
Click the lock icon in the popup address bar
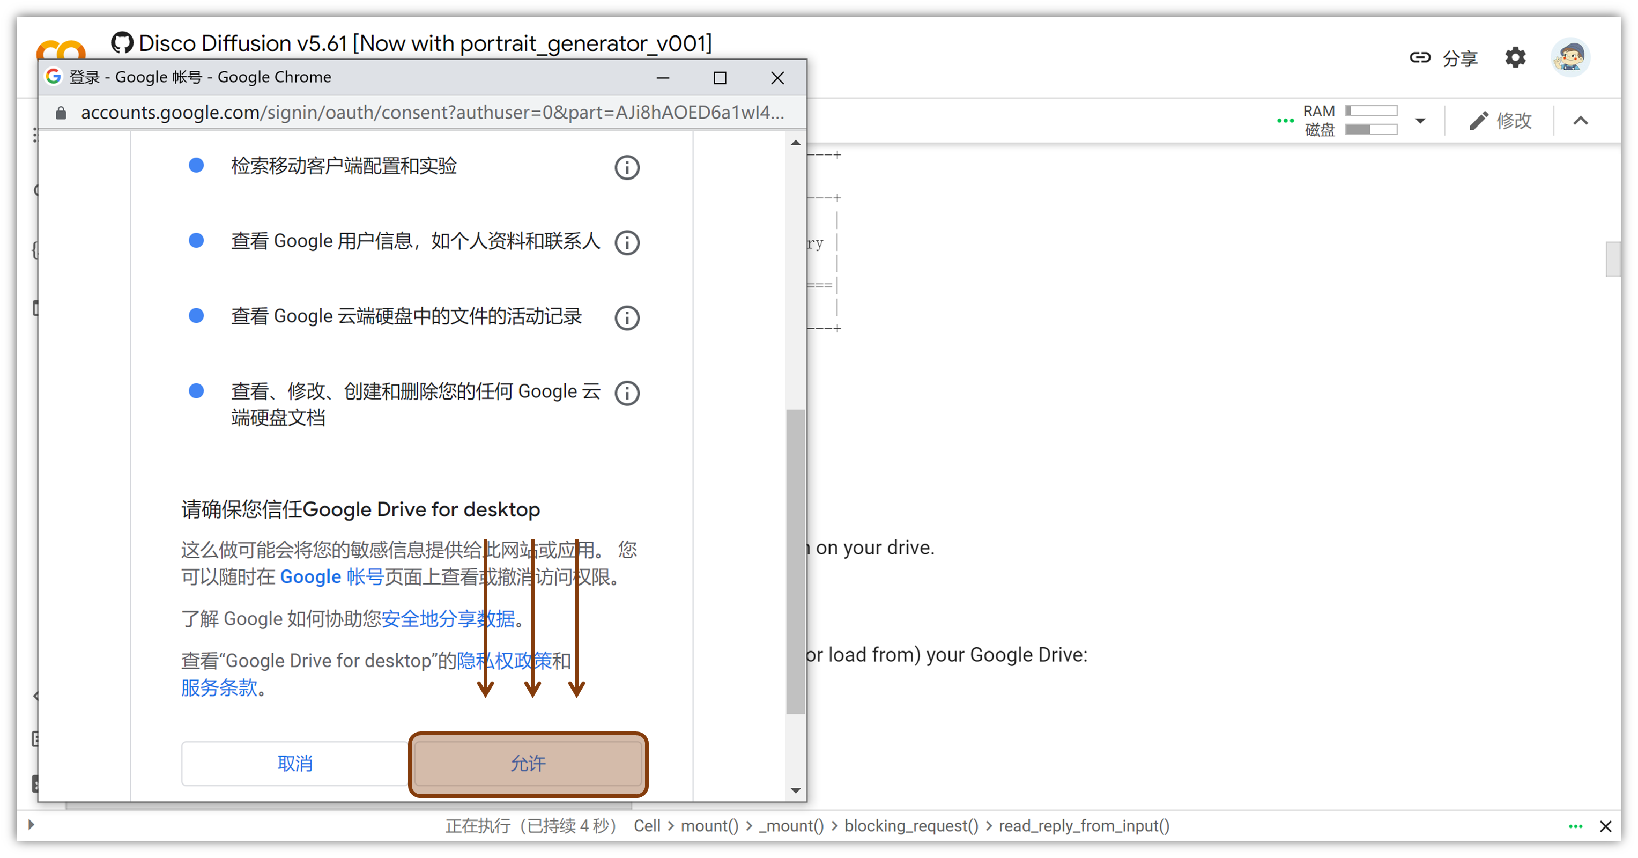[61, 113]
